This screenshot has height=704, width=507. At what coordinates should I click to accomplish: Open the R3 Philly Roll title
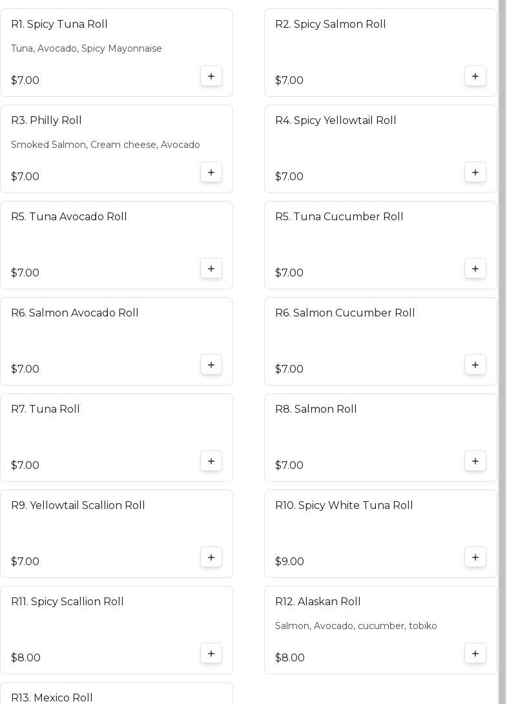click(x=47, y=121)
